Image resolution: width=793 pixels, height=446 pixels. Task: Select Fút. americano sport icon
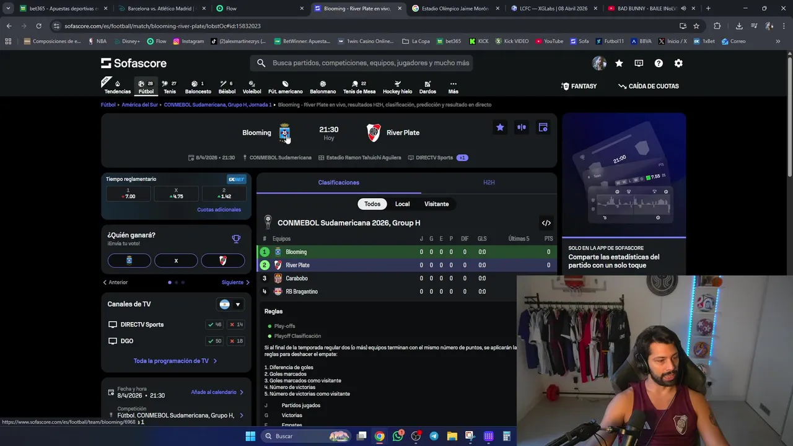click(x=285, y=87)
